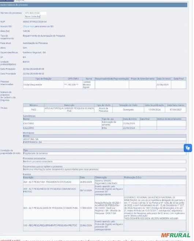194x241 pixels.
Task: Select the ADUSTINA/BA municipality row
Action: click(x=104, y=139)
